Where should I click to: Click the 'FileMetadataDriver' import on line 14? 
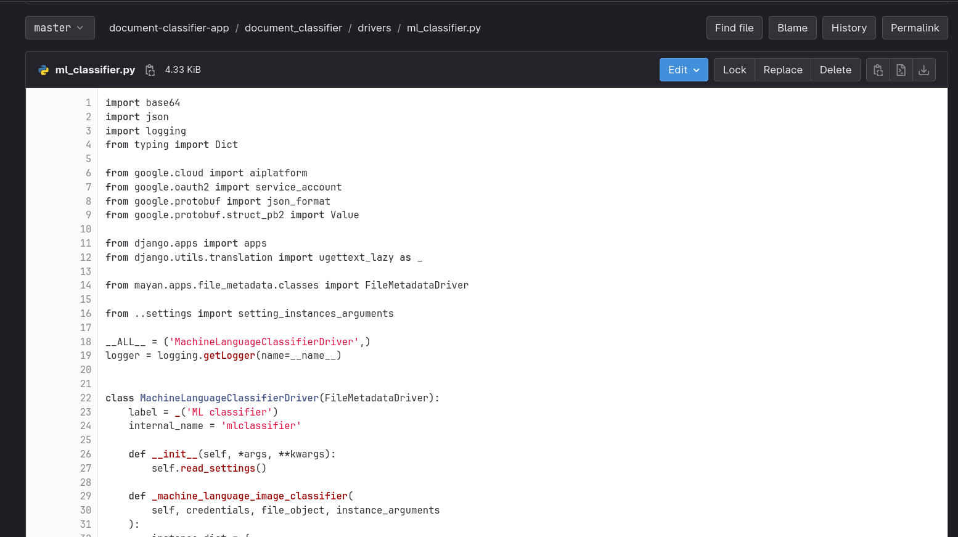[417, 285]
